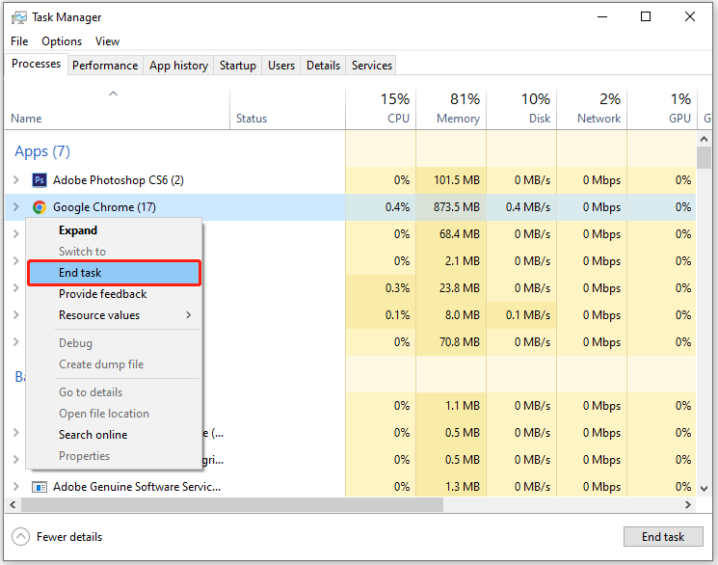The width and height of the screenshot is (718, 565).
Task: Open the File menu
Action: pyautogui.click(x=19, y=41)
